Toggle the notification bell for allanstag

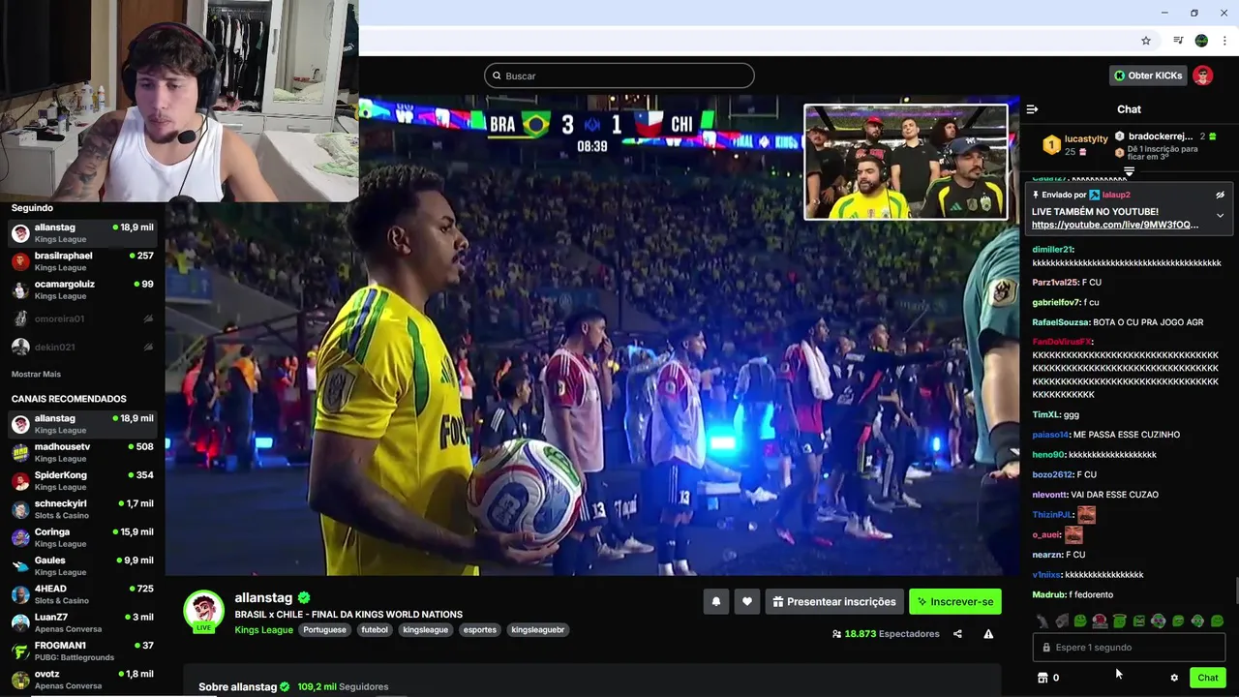point(716,601)
